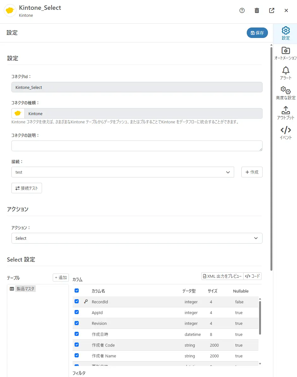This screenshot has height=377, width=297.
Task: Open the 設定 tab in sidebar
Action: (x=286, y=34)
